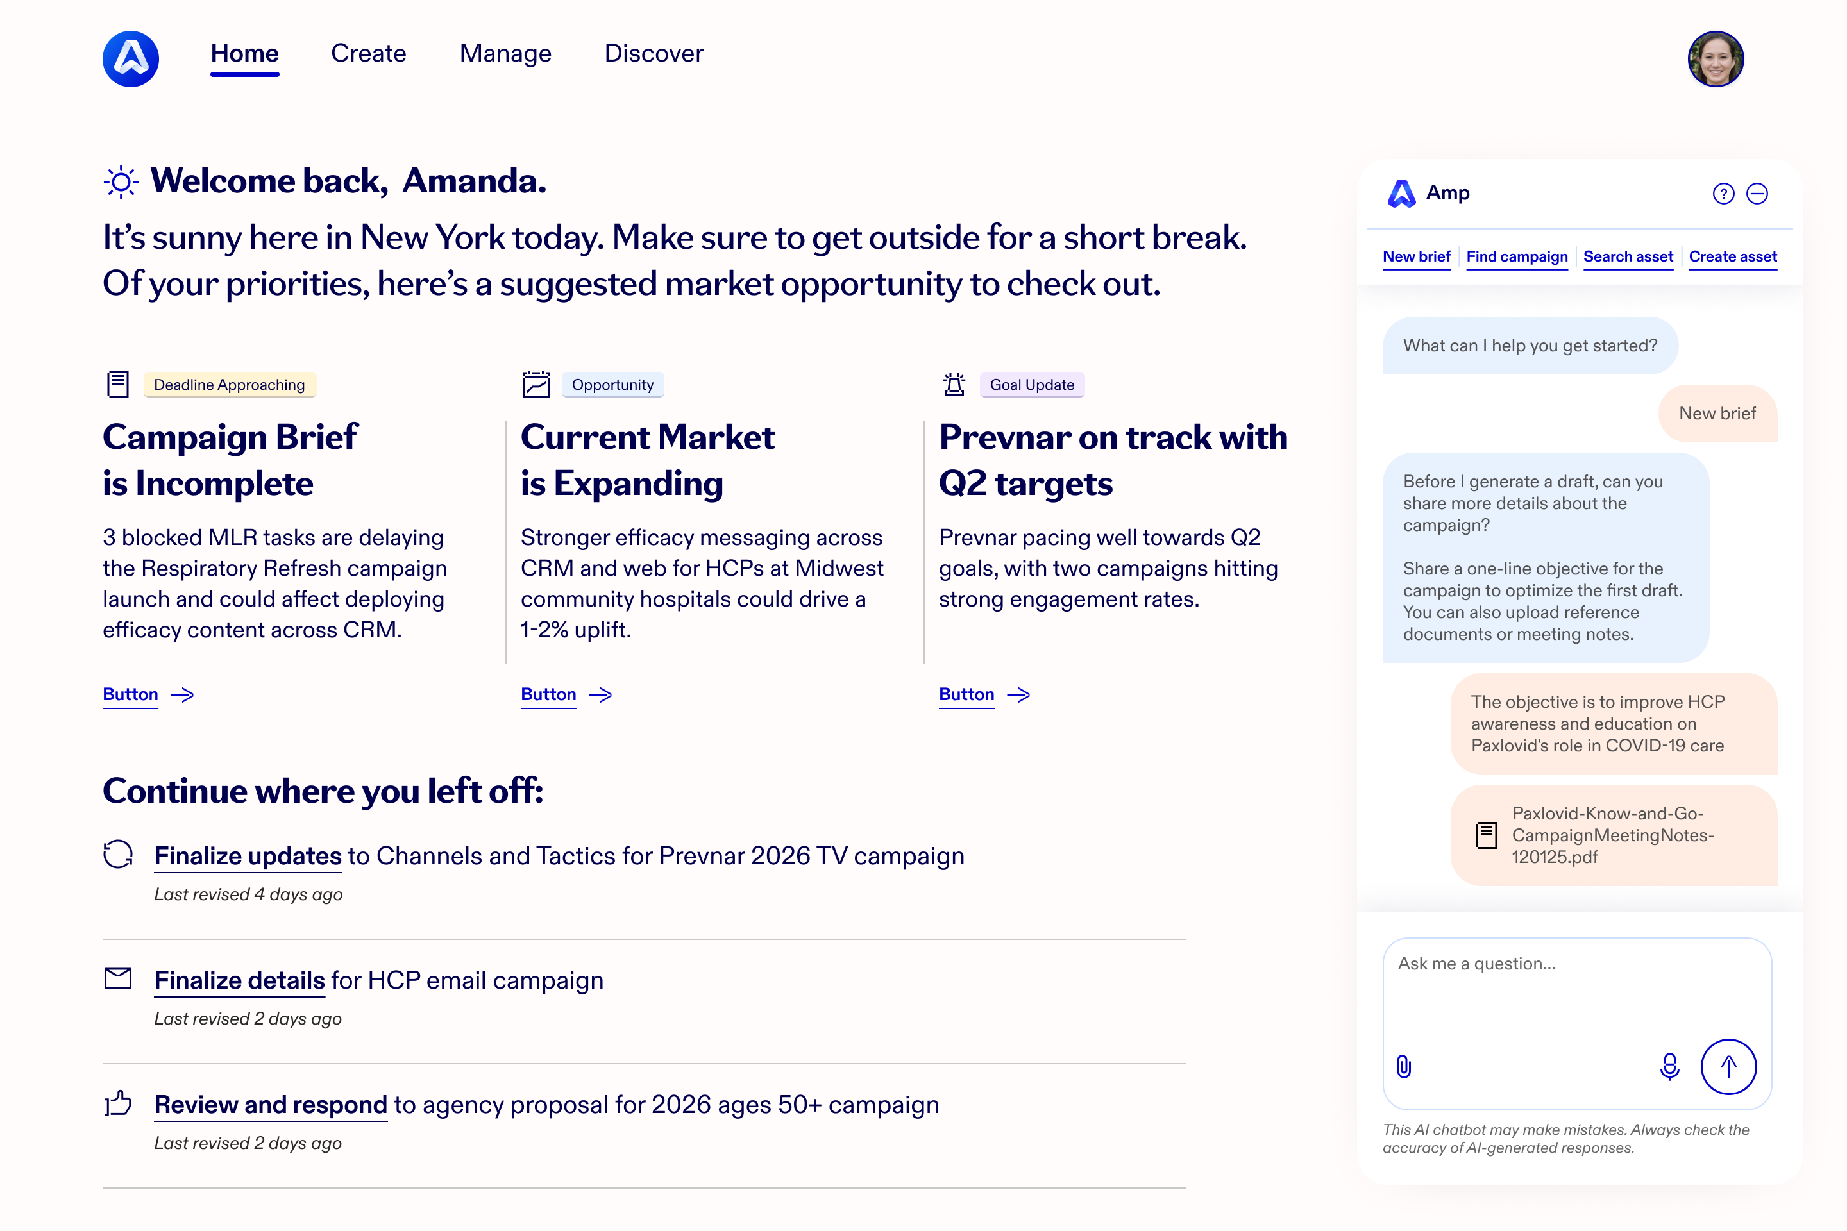Viewport: 1847px width, 1231px height.
Task: Click the sun icon beside the welcome message
Action: (x=121, y=182)
